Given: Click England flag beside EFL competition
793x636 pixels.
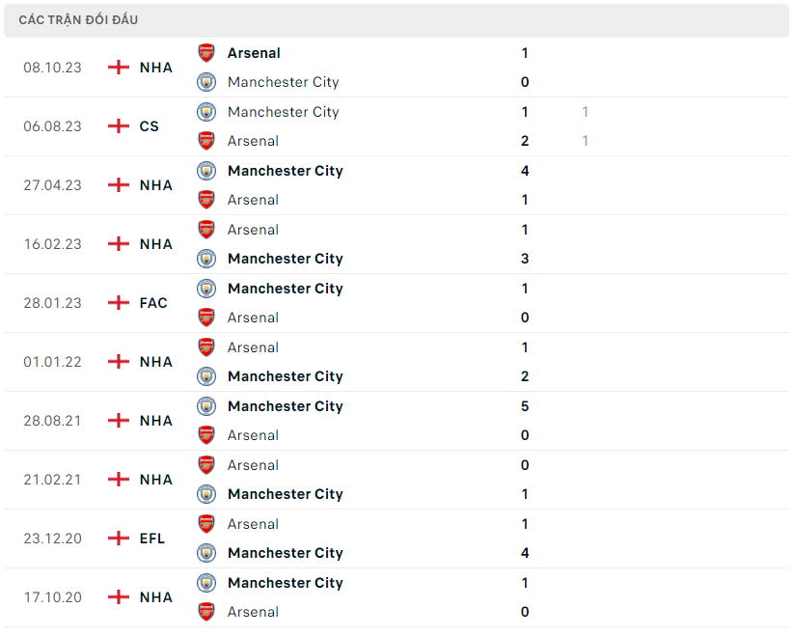Looking at the screenshot, I should tap(119, 539).
